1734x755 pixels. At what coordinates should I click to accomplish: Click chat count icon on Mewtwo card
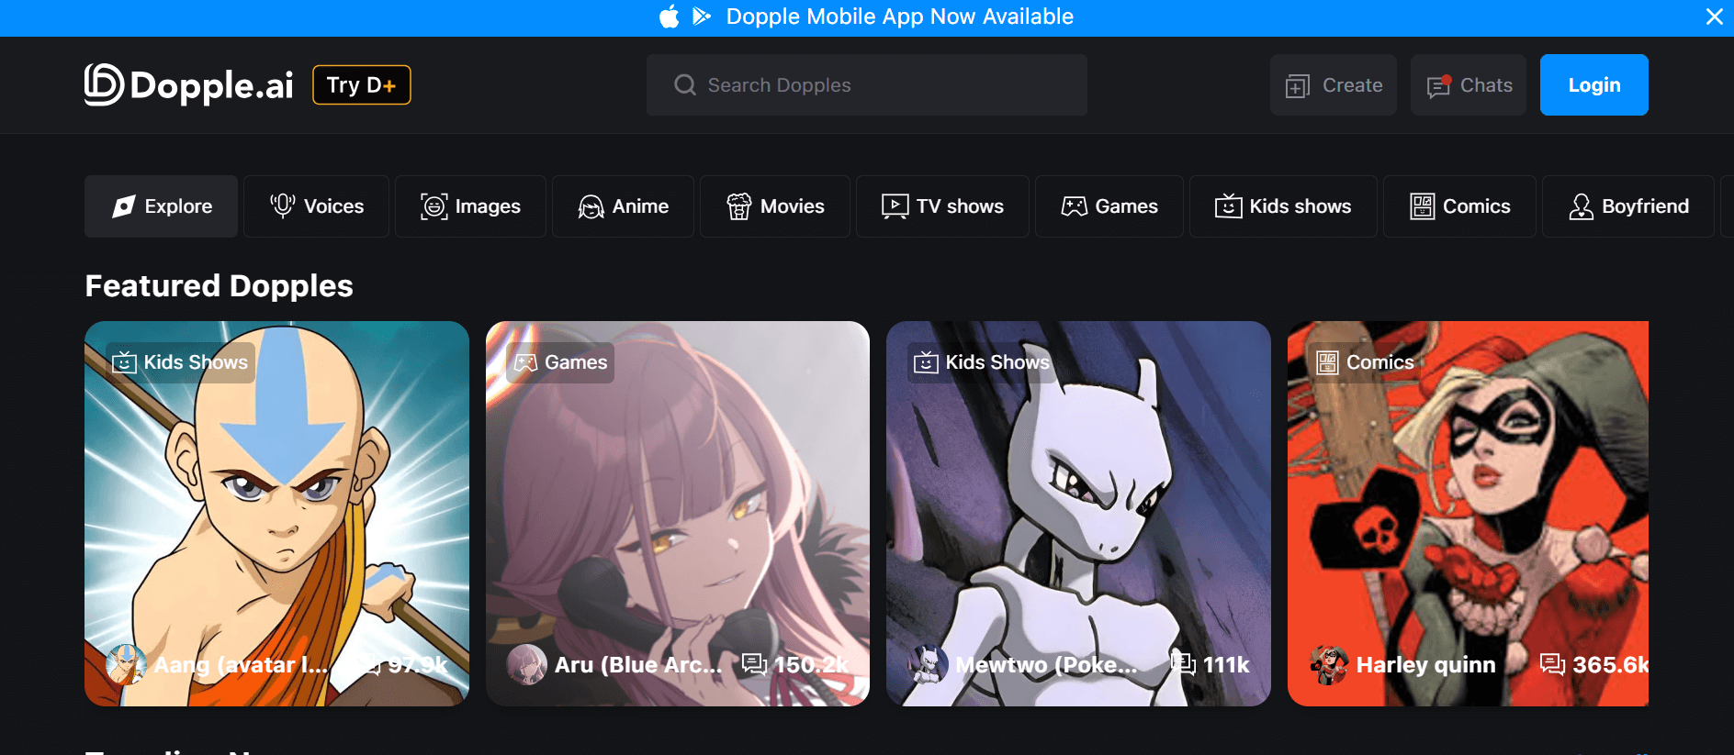click(x=1183, y=664)
